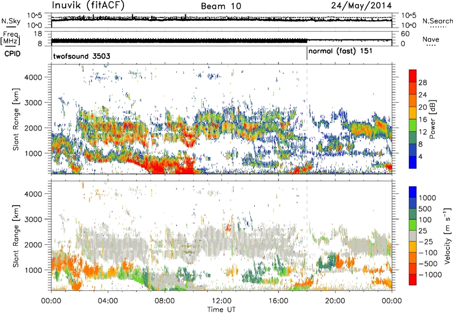This screenshot has width=453, height=313.
Task: Click the '20:00' time tick label
Action: click(335, 301)
